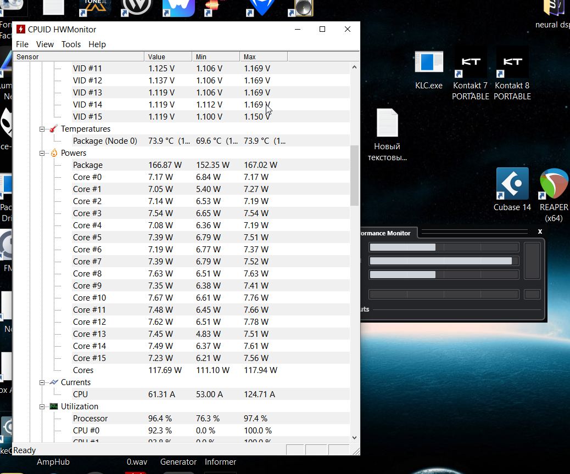Click the Max column header
570x474 pixels.
coord(264,57)
